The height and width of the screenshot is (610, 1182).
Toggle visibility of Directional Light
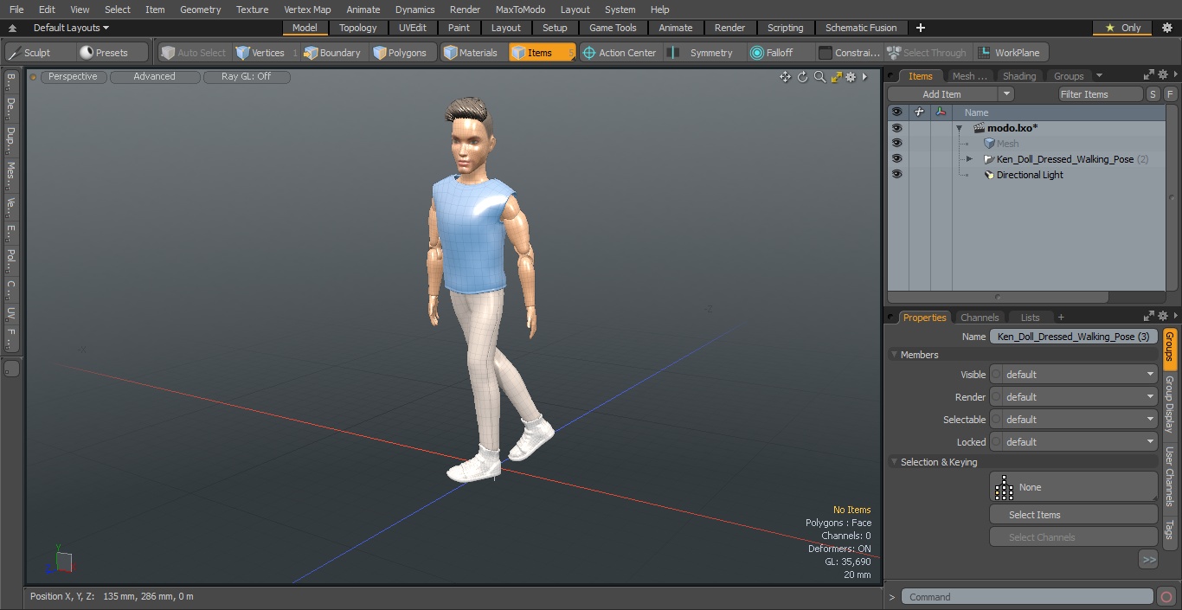click(896, 175)
